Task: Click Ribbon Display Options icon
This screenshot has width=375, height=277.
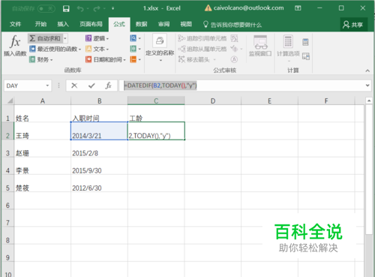Action: tap(298, 8)
